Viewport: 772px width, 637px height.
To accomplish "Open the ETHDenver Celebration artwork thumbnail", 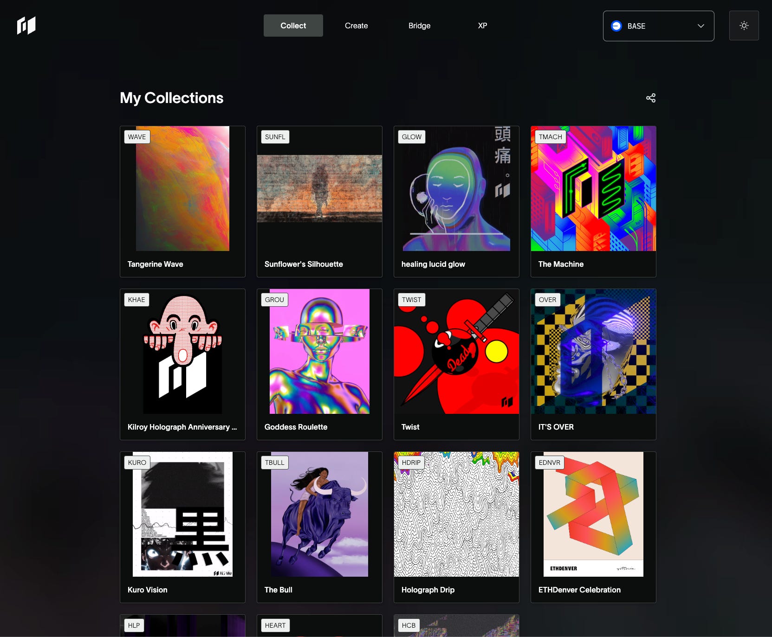I will [593, 514].
